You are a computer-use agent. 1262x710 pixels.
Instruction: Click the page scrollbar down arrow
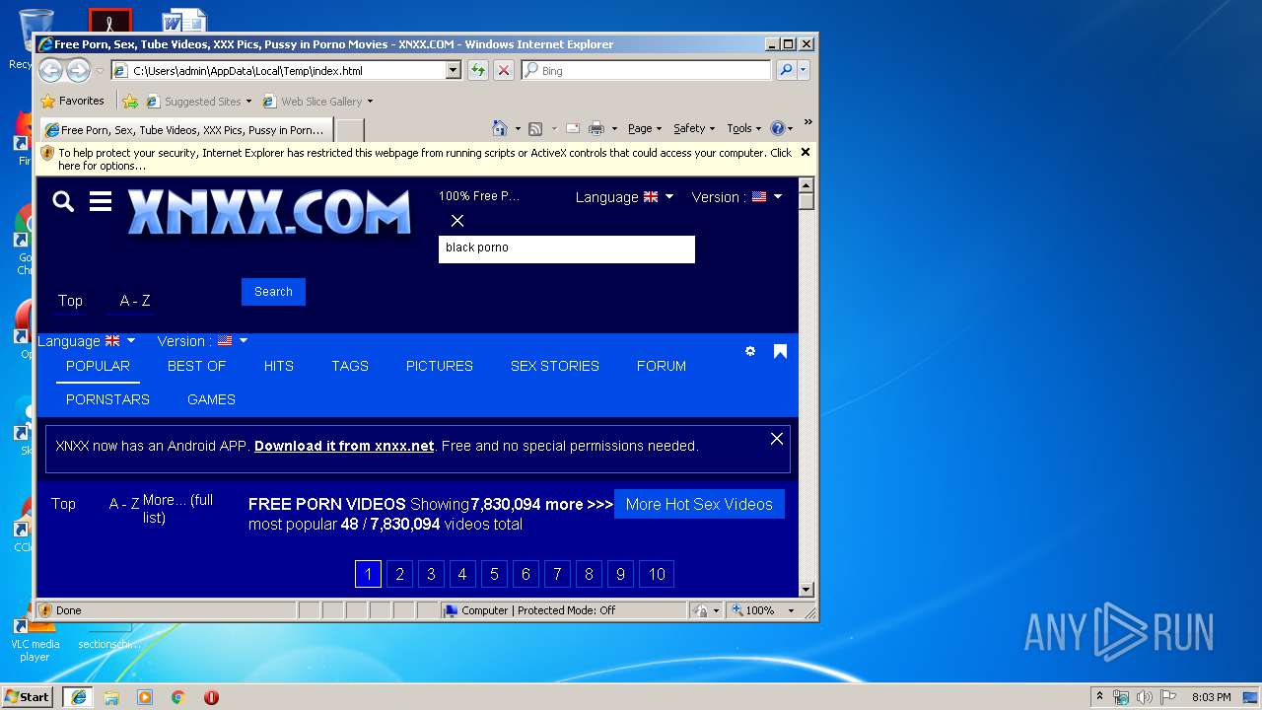(x=806, y=590)
